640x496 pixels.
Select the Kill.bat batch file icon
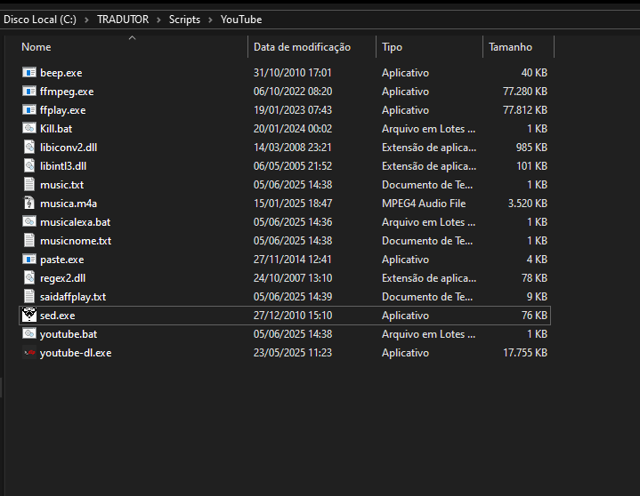(29, 129)
